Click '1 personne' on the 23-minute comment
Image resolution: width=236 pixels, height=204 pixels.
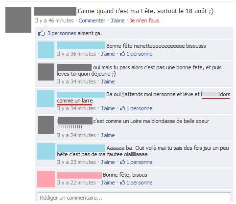tap(140, 162)
